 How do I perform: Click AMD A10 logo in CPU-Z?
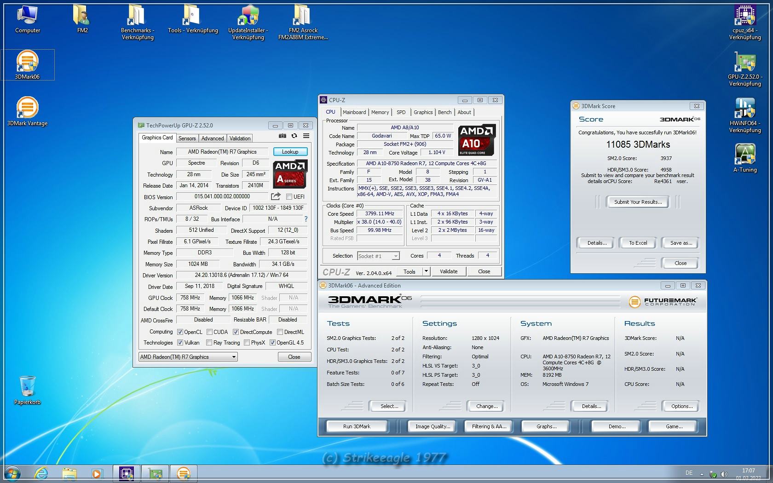pos(478,140)
